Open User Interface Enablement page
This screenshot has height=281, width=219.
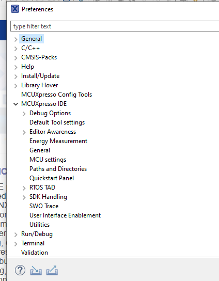(65, 215)
